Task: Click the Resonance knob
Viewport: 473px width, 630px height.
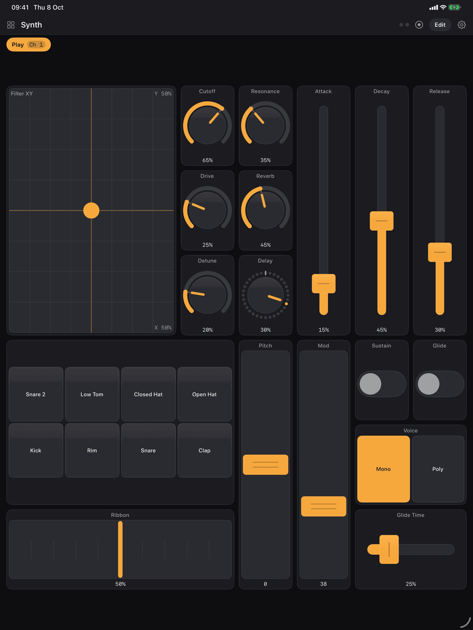Action: (x=265, y=126)
